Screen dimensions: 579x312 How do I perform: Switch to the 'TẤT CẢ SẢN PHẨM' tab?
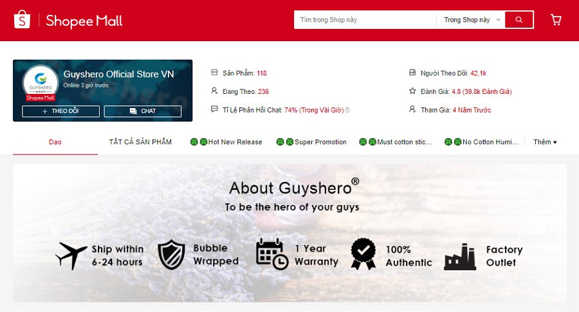[x=140, y=142]
